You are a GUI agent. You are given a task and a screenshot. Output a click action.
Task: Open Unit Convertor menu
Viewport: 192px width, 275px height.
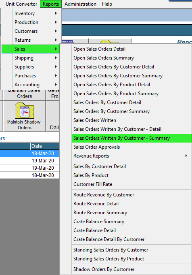[21, 4]
